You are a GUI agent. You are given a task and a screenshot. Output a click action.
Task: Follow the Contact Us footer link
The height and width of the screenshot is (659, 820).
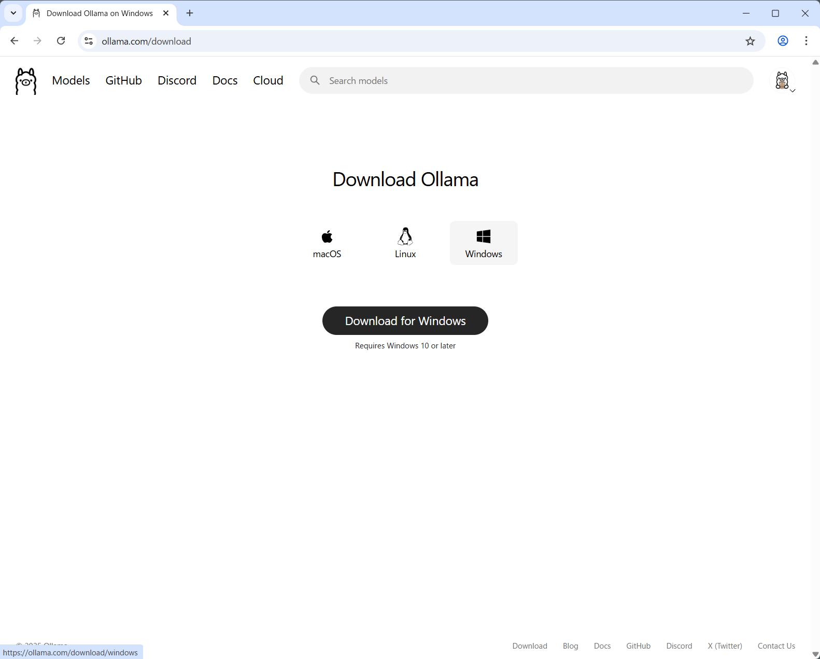(776, 646)
